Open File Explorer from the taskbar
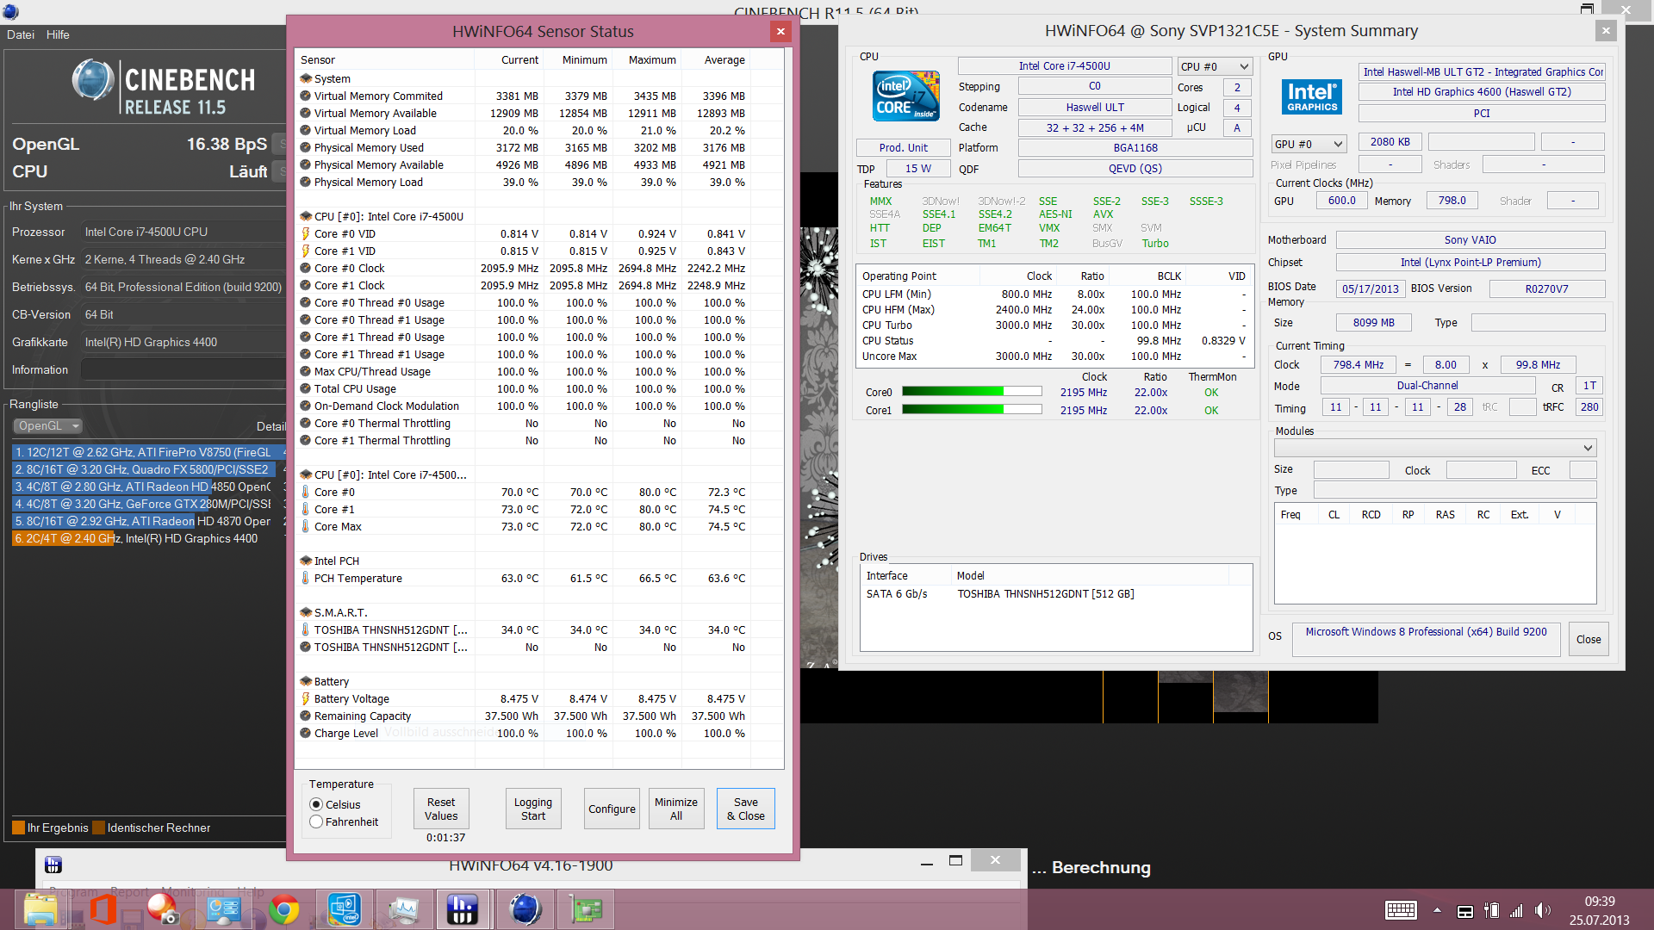 point(40,909)
